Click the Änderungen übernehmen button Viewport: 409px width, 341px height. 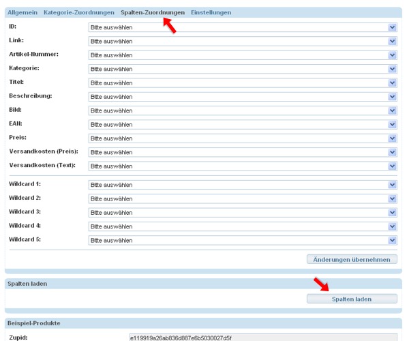click(352, 260)
